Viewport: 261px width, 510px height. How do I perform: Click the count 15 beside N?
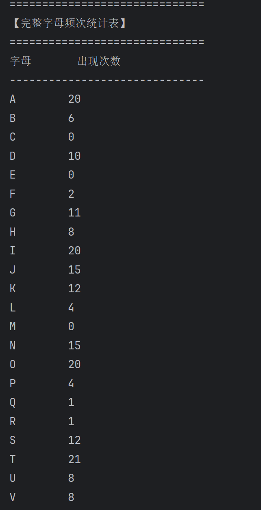(x=74, y=346)
